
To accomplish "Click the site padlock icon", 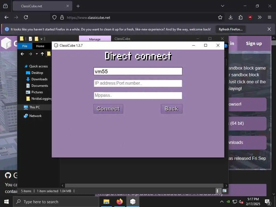I will [x=62, y=18].
